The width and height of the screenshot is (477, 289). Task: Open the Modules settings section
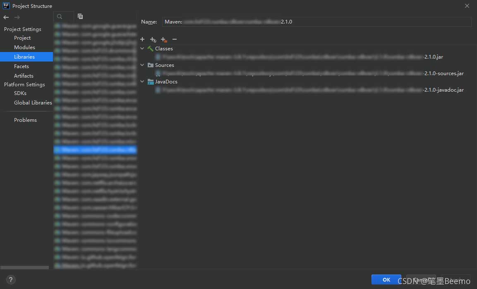tap(24, 47)
